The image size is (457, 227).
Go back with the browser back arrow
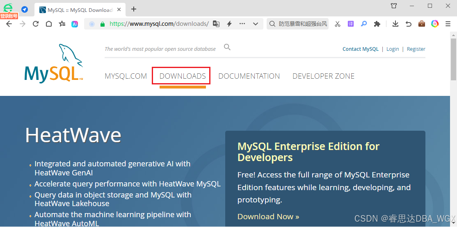pyautogui.click(x=9, y=24)
